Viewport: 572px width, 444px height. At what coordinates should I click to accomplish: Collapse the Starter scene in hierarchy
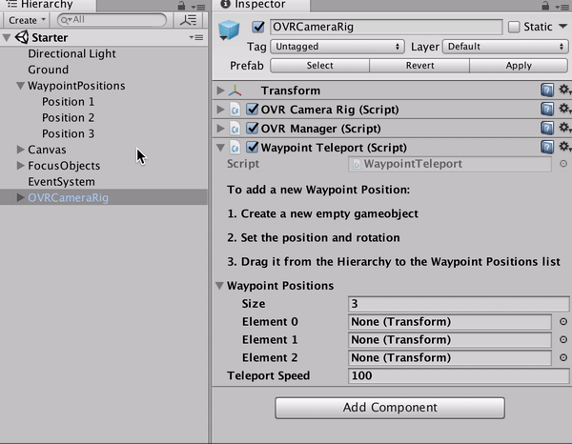(x=7, y=37)
